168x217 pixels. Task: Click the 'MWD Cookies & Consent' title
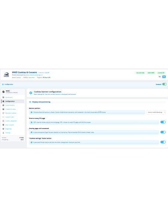pyautogui.click(x=25, y=72)
